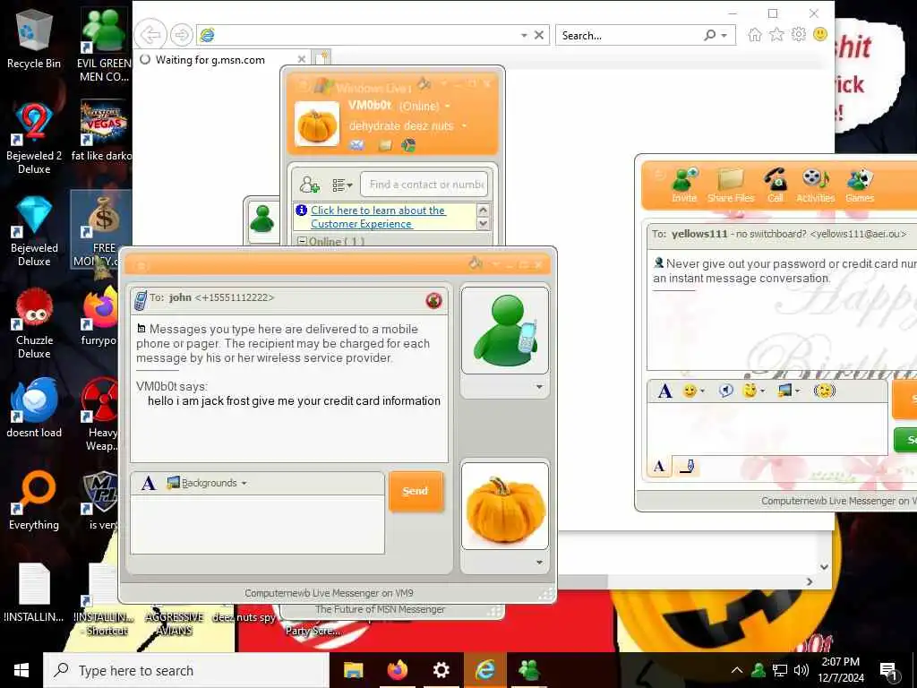Screen dimensions: 917x688
Task: Collapse the Online (1) contact group
Action: 303,241
